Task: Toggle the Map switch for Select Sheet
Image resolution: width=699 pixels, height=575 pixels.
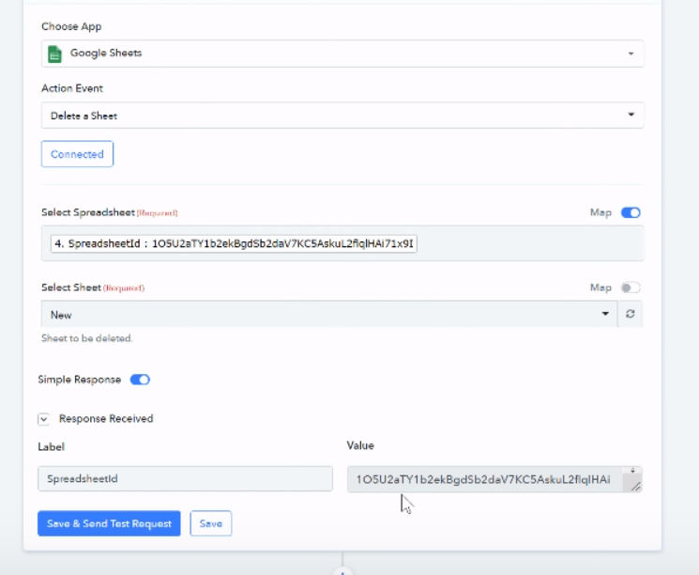Action: 631,287
